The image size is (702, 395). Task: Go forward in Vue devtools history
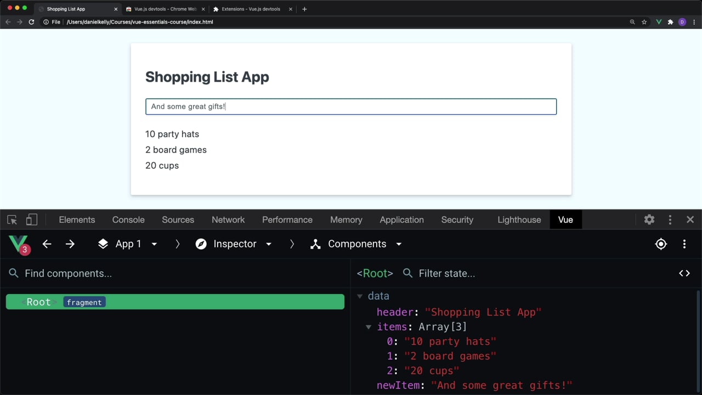point(70,244)
